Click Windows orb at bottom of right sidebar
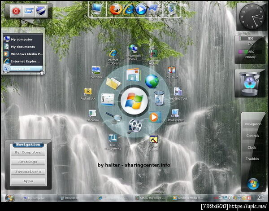Image resolution: width=269 pixels, height=211 pixels. click(253, 184)
